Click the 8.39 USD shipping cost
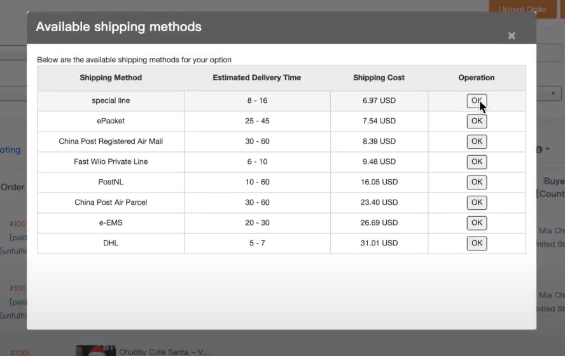Image resolution: width=565 pixels, height=356 pixels. tap(379, 142)
